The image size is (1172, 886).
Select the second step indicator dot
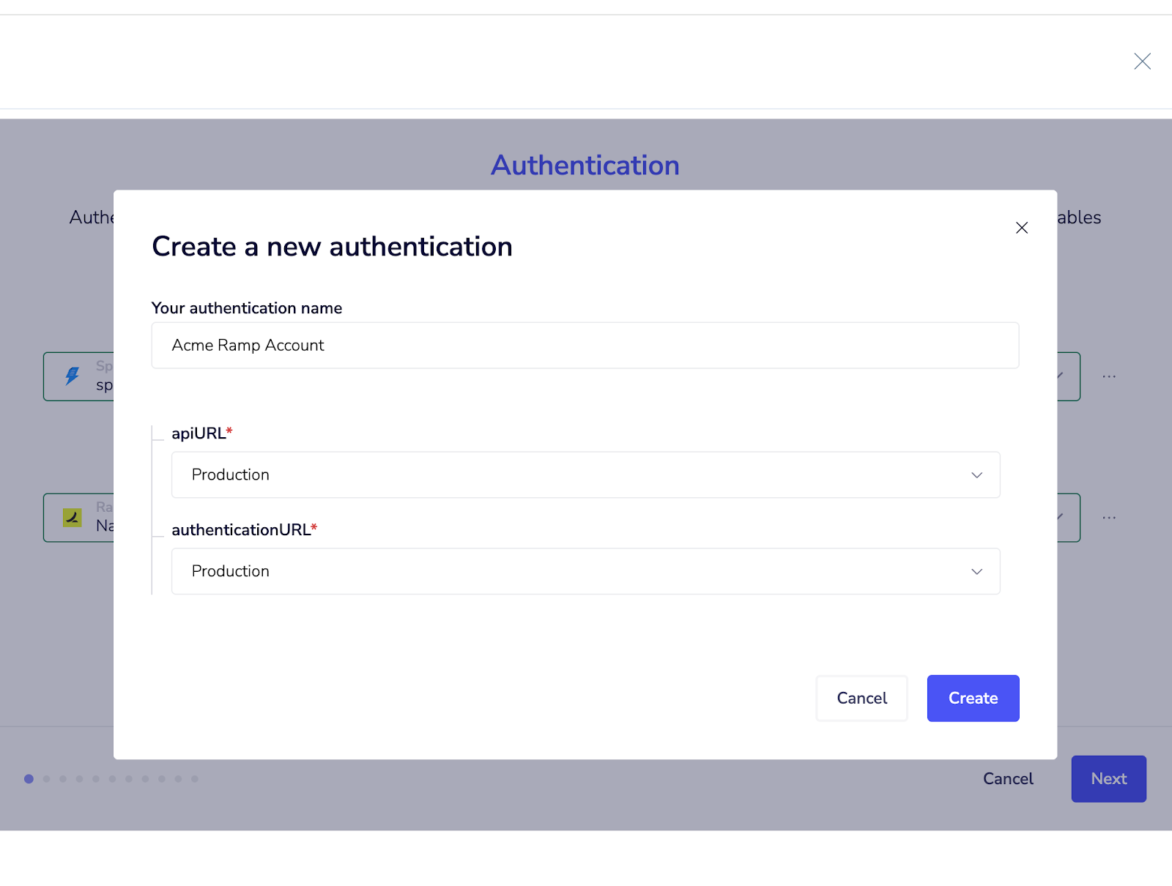click(46, 779)
